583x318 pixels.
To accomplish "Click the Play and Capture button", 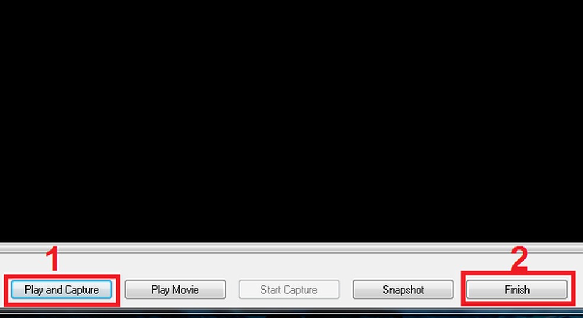I will [x=62, y=290].
